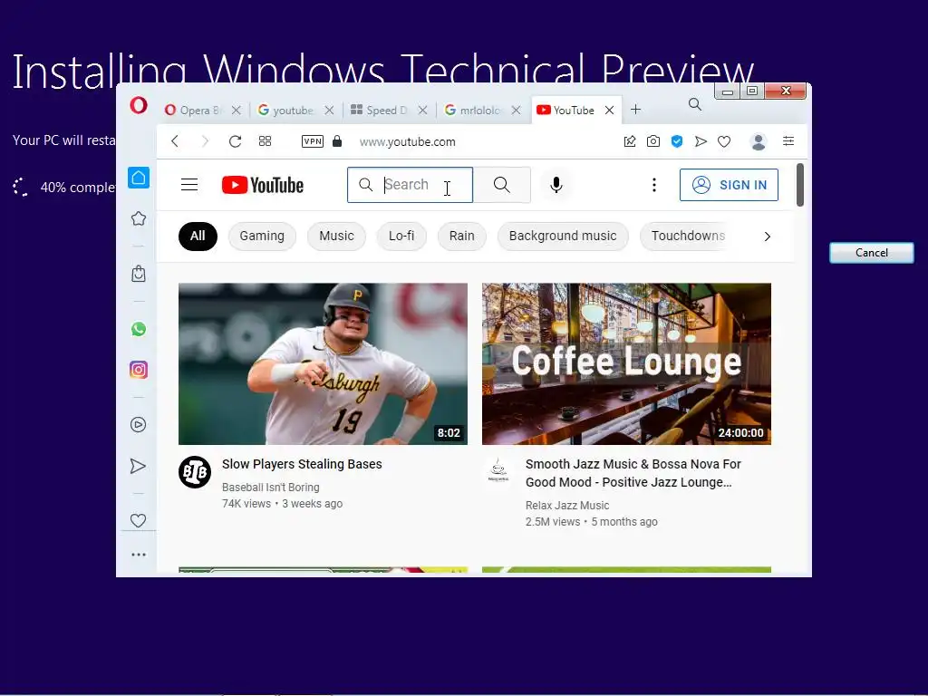Search with voice microphone button
This screenshot has height=696, width=928.
556,185
